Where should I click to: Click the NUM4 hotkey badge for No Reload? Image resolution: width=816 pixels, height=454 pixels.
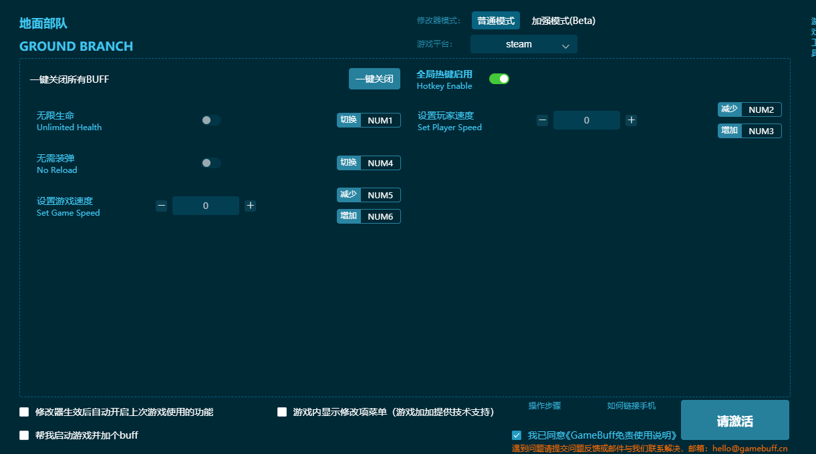pos(368,162)
